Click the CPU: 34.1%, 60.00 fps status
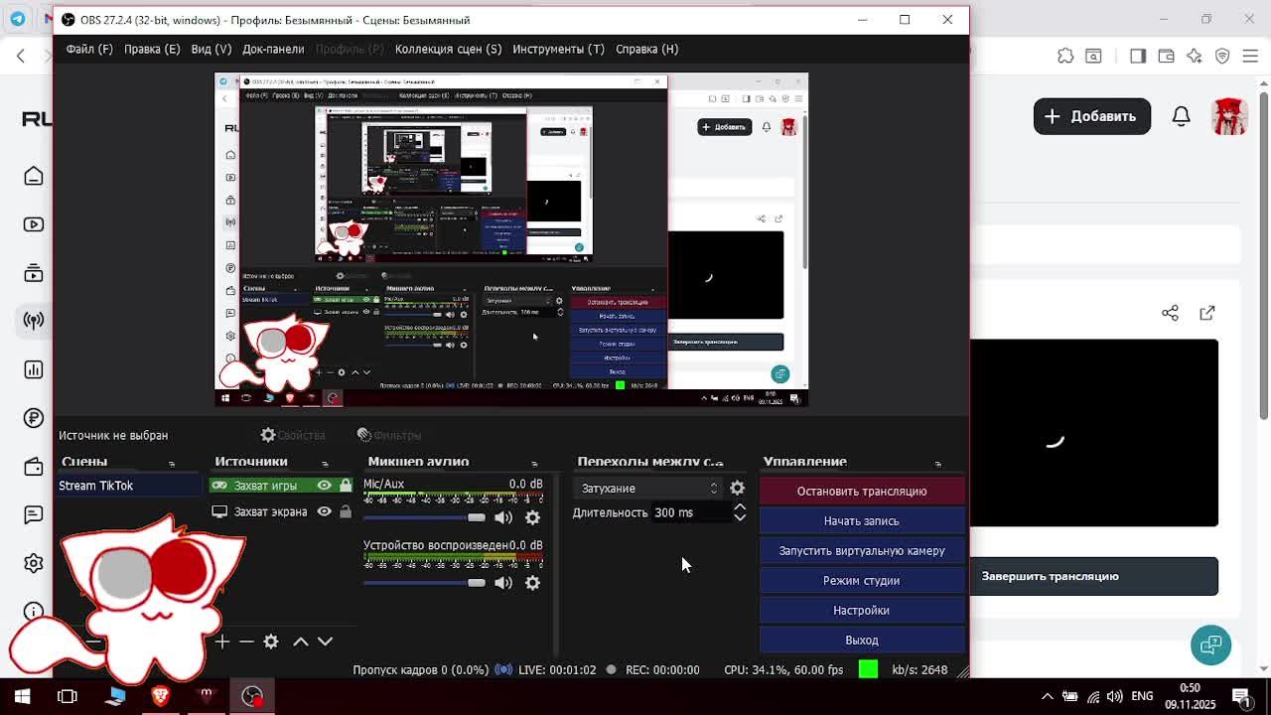The image size is (1271, 715). coord(783,669)
